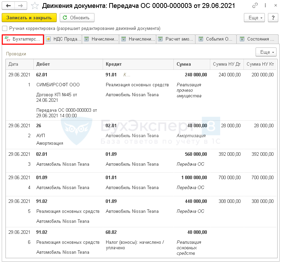Click the Обновить refresh button
Viewport: 281px width, 262px height.
[77, 18]
